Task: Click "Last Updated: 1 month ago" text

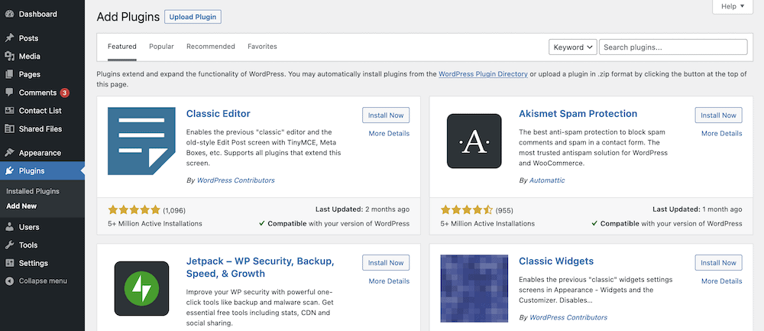Action: pyautogui.click(x=698, y=209)
